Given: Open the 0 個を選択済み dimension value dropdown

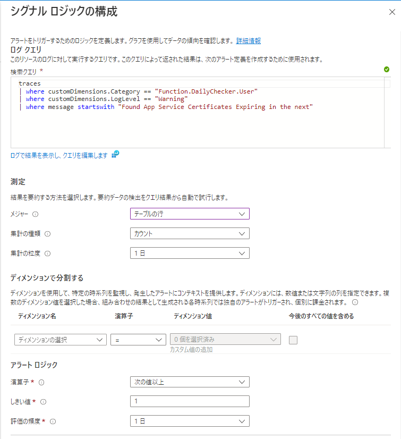Looking at the screenshot, I should pyautogui.click(x=225, y=339).
